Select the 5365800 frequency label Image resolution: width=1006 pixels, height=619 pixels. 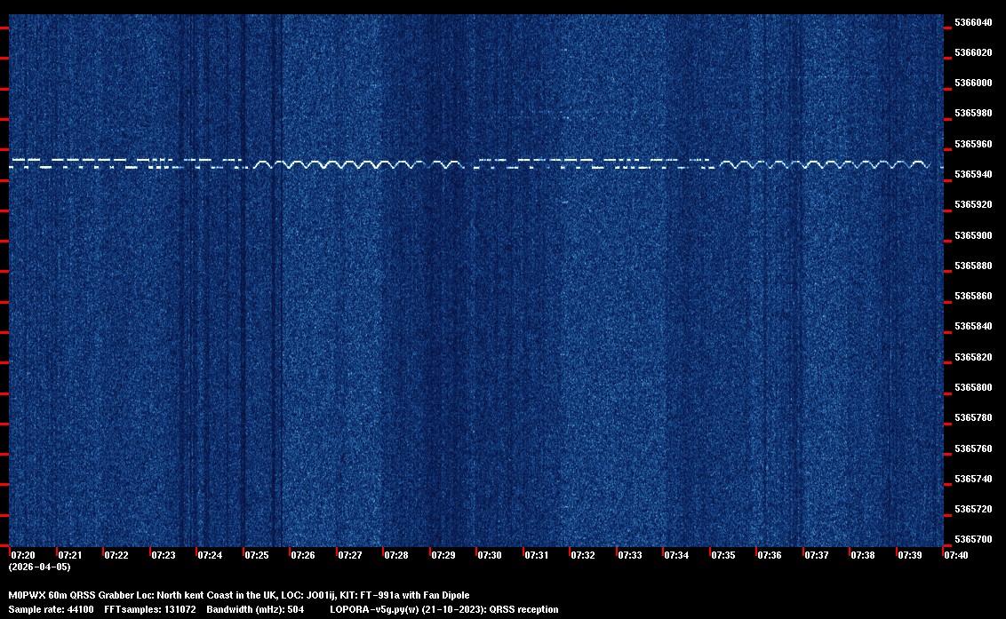click(x=974, y=388)
